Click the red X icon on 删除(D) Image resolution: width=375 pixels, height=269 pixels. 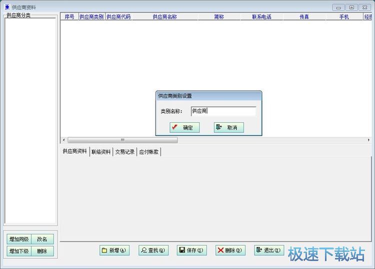(x=220, y=250)
